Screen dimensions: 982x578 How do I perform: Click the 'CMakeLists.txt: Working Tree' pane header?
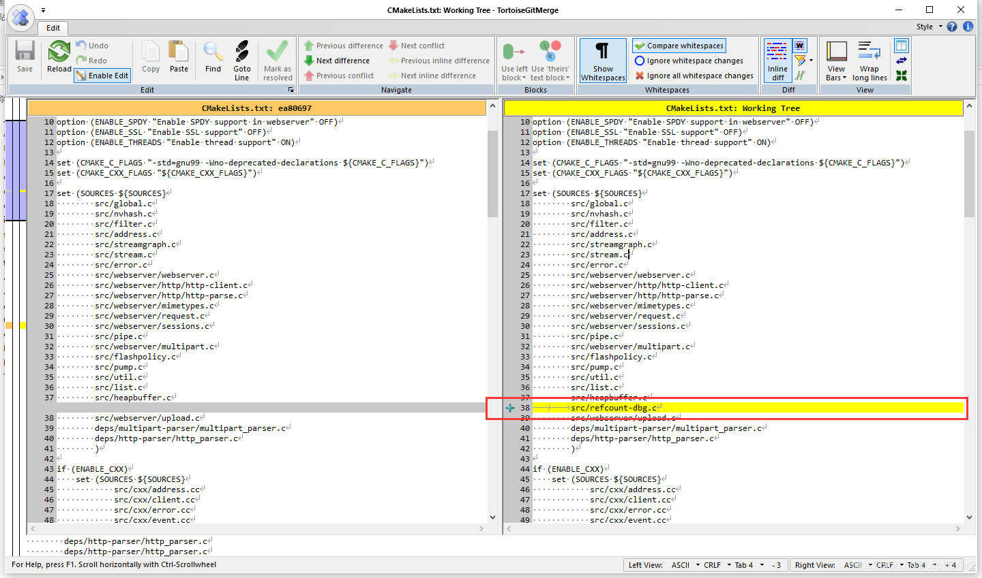733,108
